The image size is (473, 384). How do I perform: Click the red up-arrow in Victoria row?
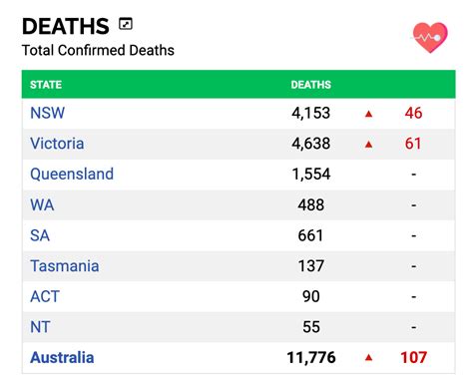coord(368,145)
